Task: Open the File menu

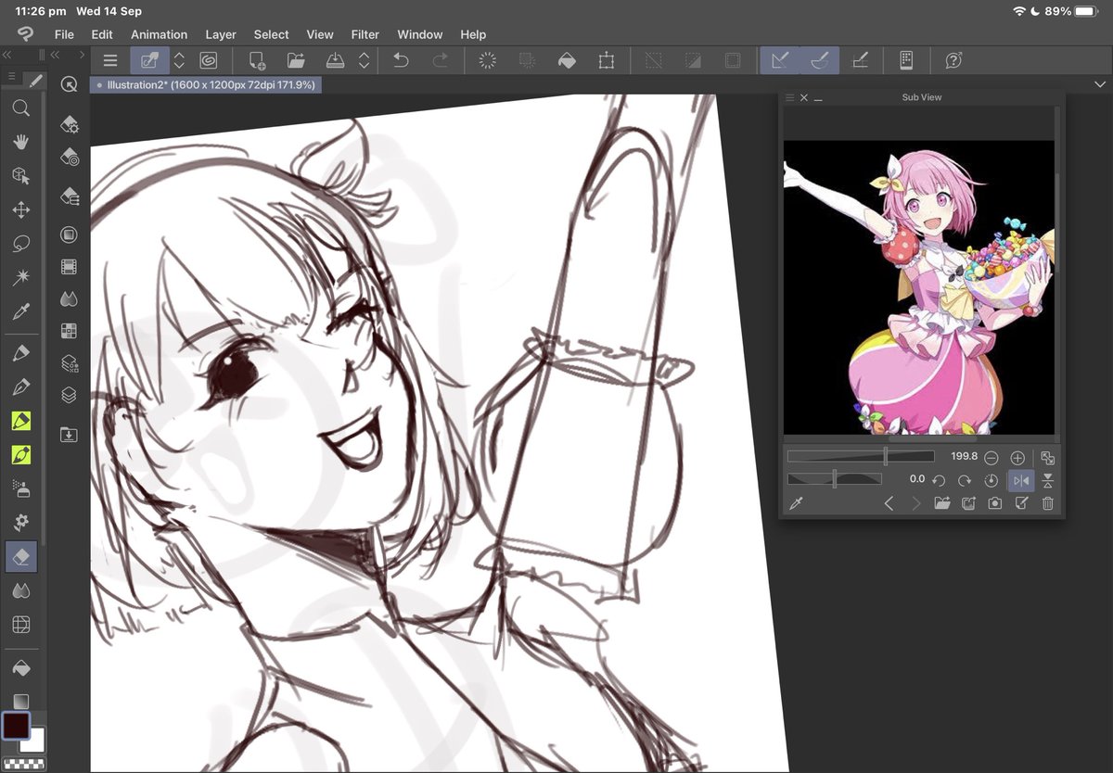Action: (64, 34)
